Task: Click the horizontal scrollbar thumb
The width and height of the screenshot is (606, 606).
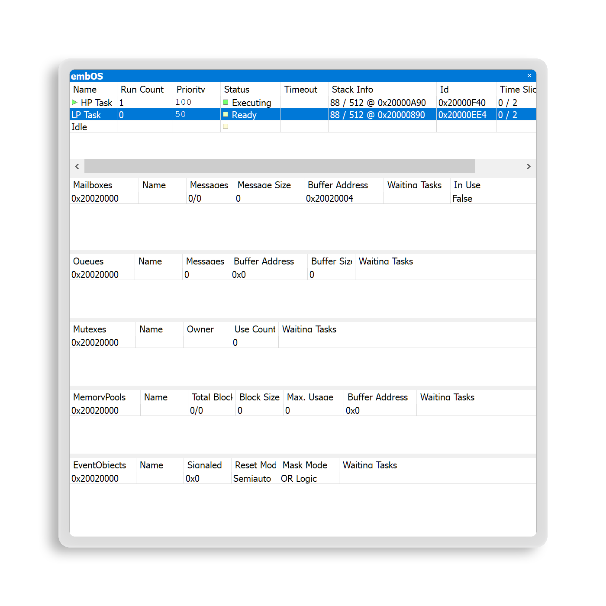Action: tap(279, 166)
